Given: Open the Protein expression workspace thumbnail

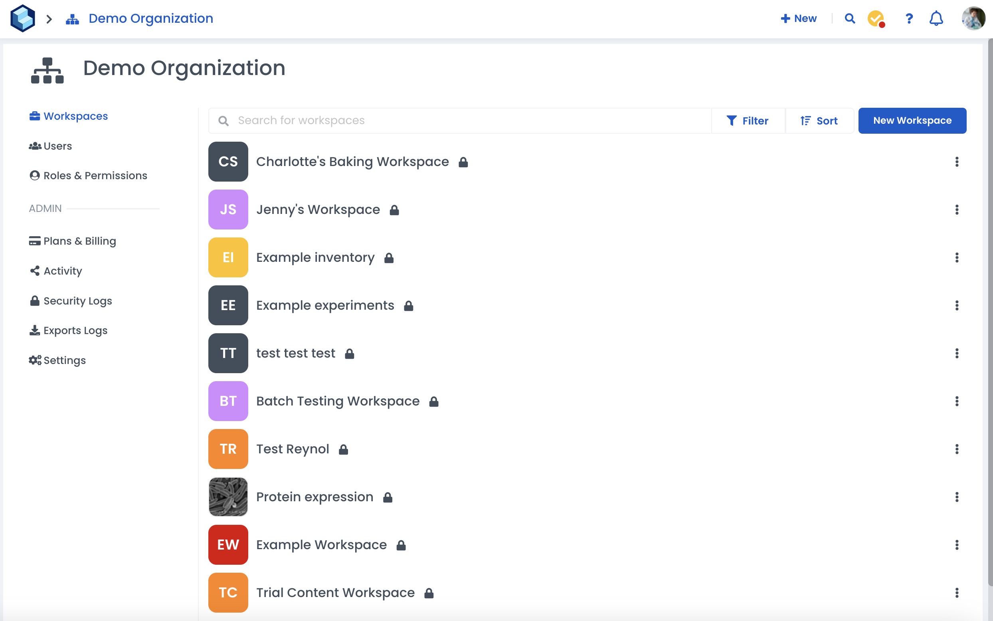Looking at the screenshot, I should tap(228, 497).
